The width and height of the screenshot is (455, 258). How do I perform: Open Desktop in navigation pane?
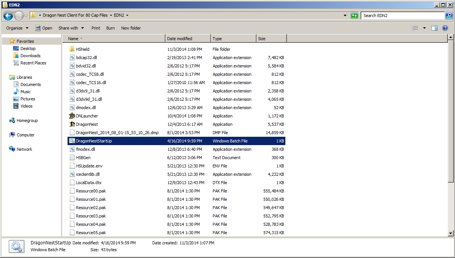tap(28, 48)
